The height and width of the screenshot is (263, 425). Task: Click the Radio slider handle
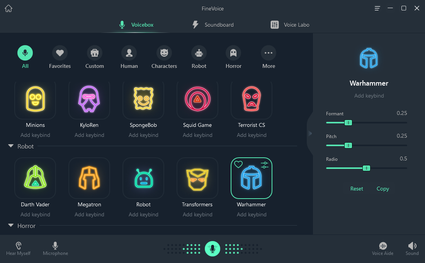tap(366, 168)
